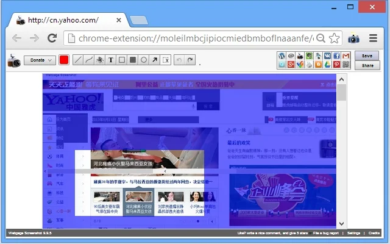Share screenshot to Facebook
The width and height of the screenshot is (390, 244).
(336, 56)
